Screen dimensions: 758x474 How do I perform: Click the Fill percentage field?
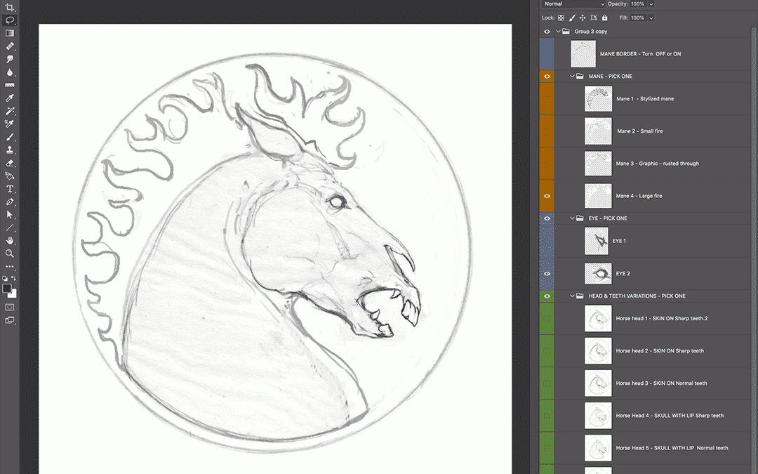pos(637,18)
